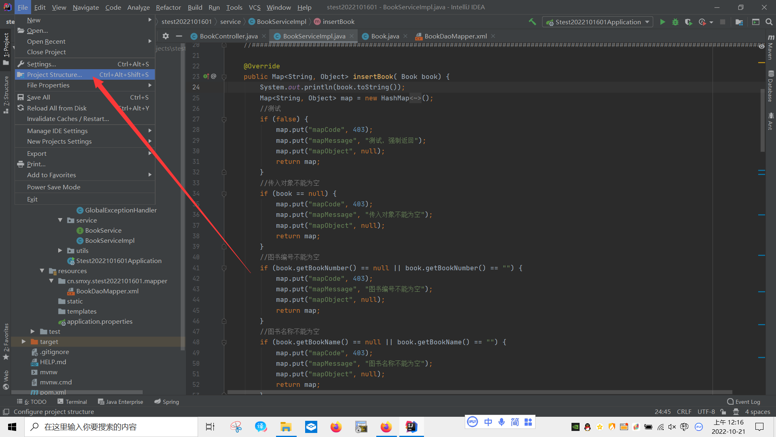Switch to the BookController.java tab
Viewport: 776px width, 437px height.
point(228,36)
